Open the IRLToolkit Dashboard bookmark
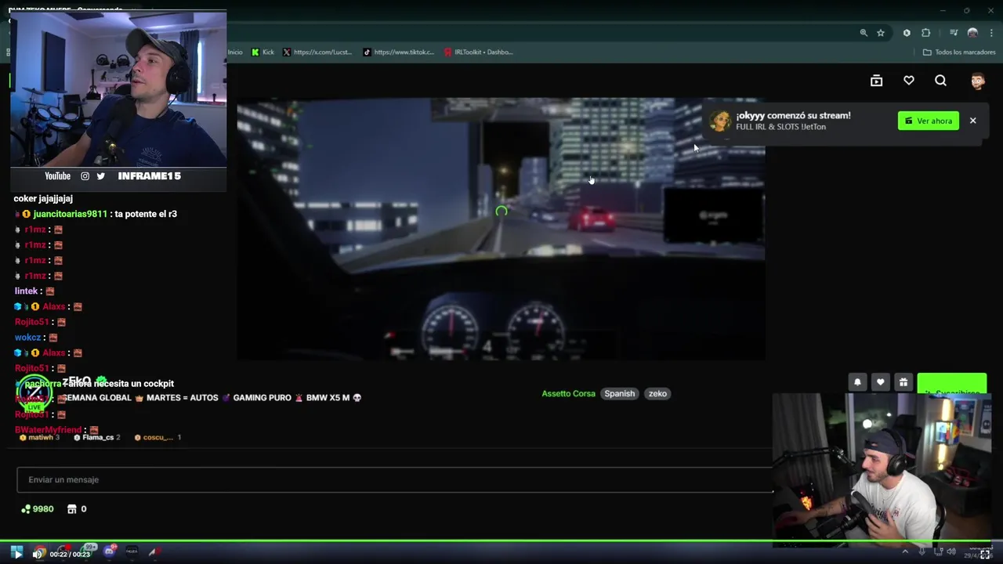Image resolution: width=1003 pixels, height=564 pixels. pyautogui.click(x=478, y=52)
